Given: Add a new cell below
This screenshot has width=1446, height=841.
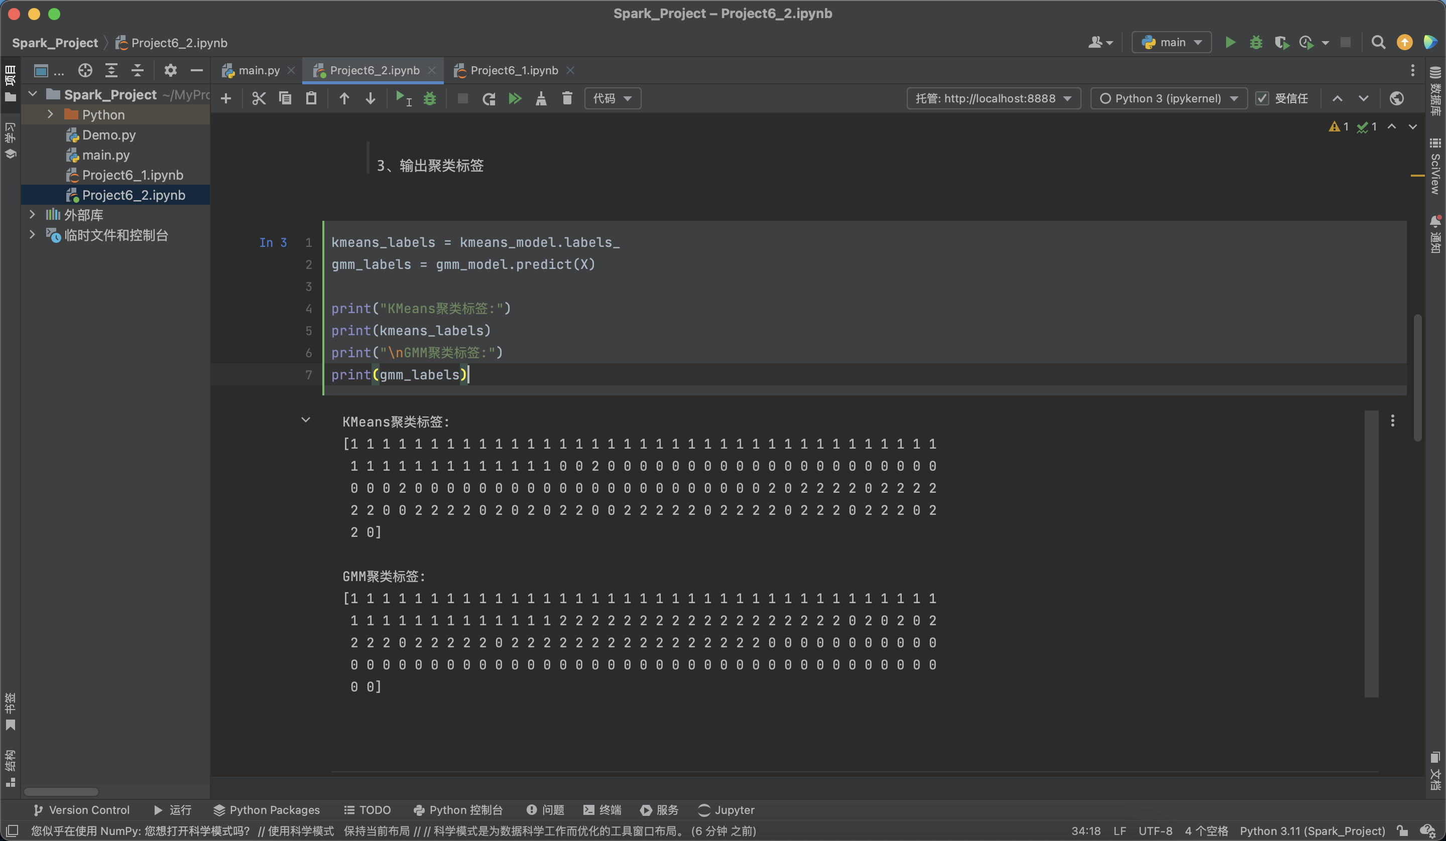Looking at the screenshot, I should pos(226,99).
